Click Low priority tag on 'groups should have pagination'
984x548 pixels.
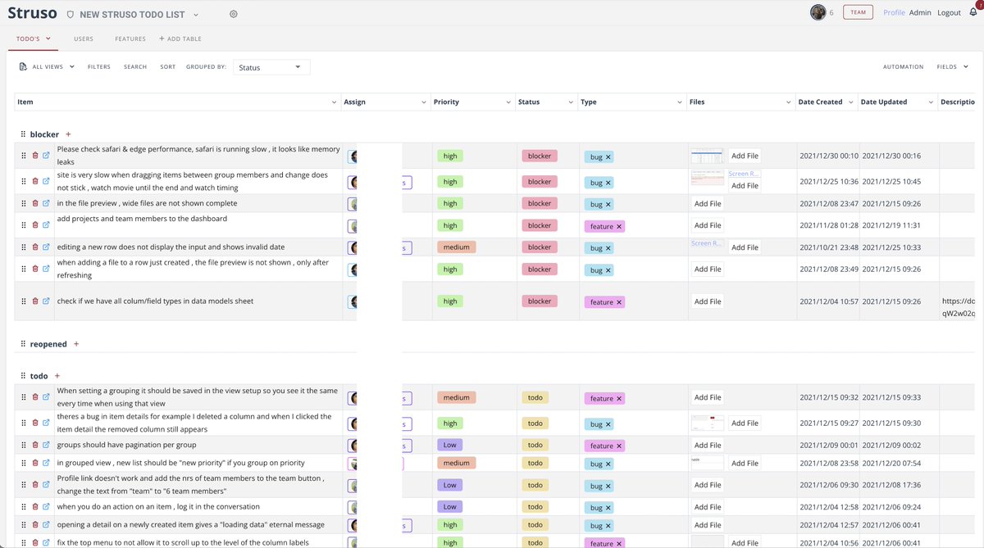(x=450, y=446)
